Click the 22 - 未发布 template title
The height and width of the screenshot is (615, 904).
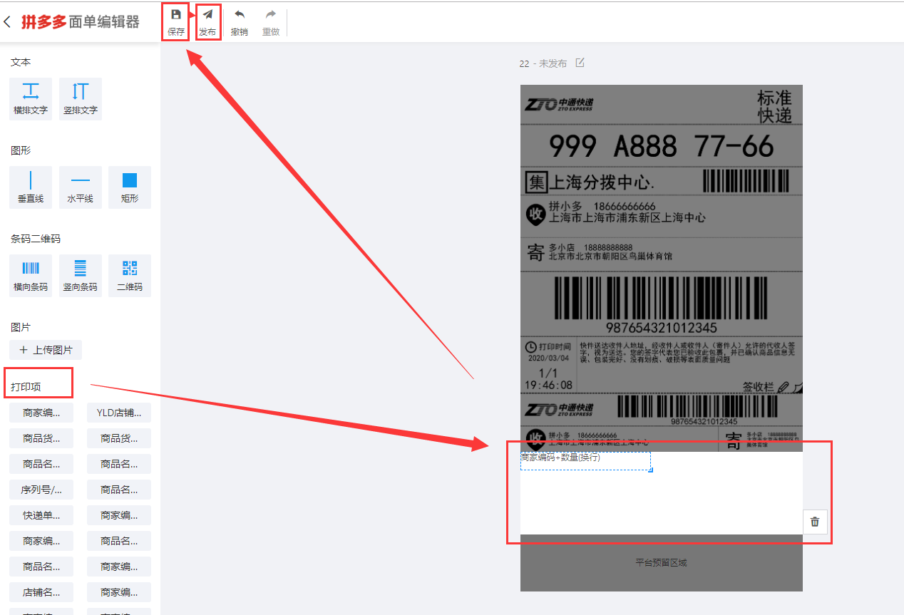pyautogui.click(x=543, y=63)
